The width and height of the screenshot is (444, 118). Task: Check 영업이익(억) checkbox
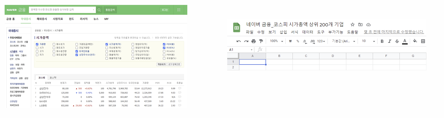[x=133, y=44]
